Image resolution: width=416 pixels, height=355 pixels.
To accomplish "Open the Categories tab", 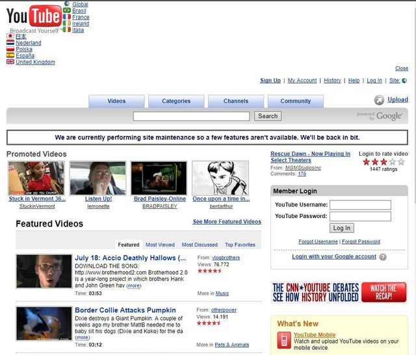I will (x=176, y=101).
